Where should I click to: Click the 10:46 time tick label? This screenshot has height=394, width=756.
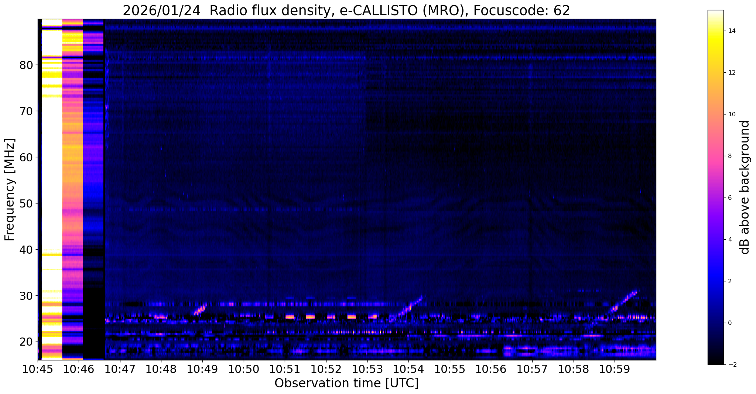click(79, 369)
